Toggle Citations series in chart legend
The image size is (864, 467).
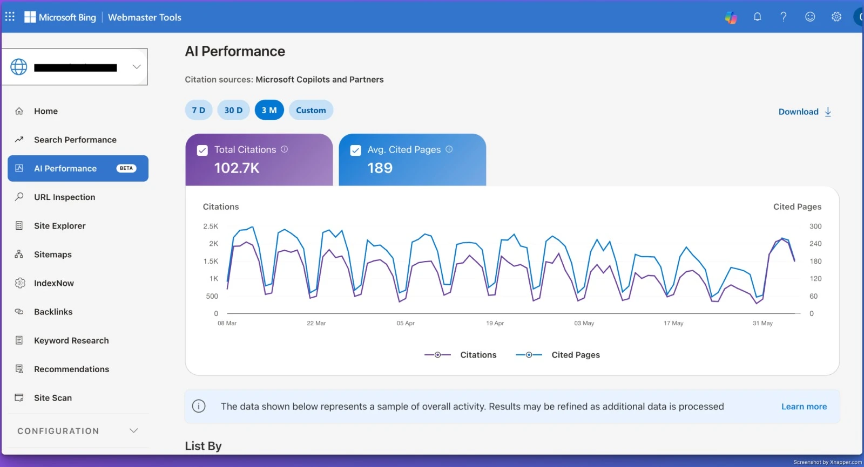click(460, 355)
